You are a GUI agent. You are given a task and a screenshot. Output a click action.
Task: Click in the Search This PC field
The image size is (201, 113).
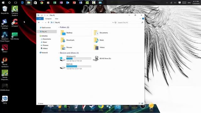tap(130, 22)
